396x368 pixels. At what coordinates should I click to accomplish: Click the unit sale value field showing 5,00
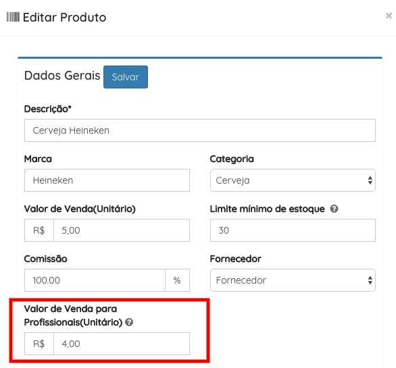click(122, 230)
